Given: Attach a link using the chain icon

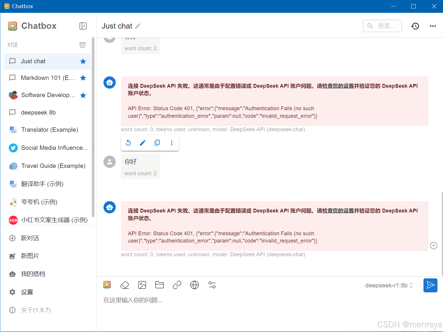Looking at the screenshot, I should coord(177,285).
